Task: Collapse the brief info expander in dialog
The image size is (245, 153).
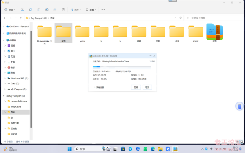Action: tap(98, 87)
